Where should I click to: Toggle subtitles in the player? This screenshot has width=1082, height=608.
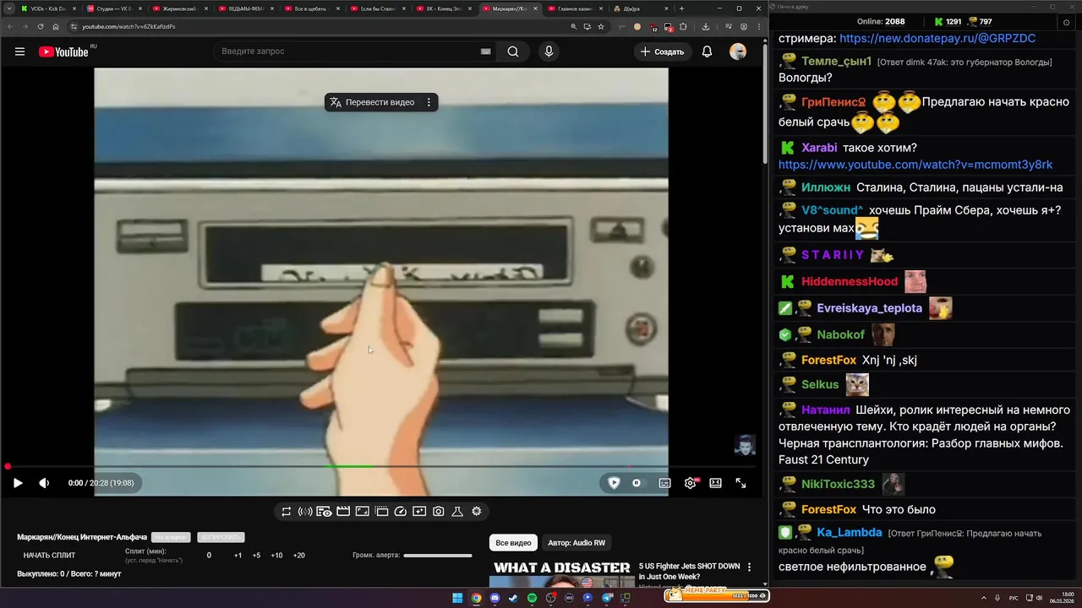pos(665,483)
